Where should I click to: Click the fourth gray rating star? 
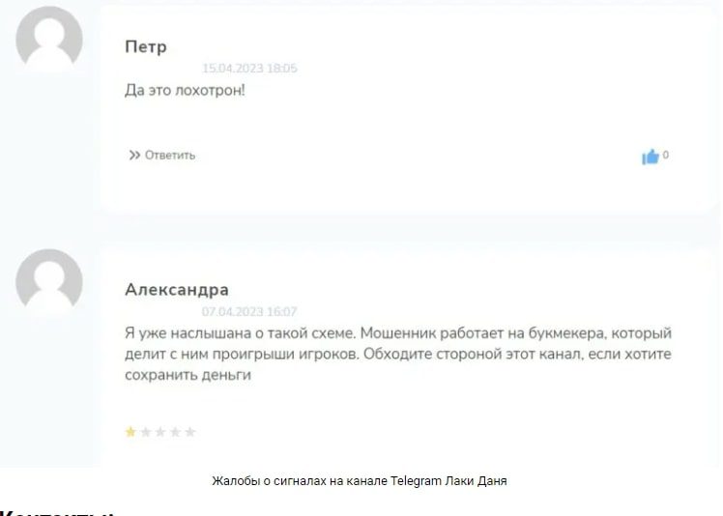[x=175, y=432]
